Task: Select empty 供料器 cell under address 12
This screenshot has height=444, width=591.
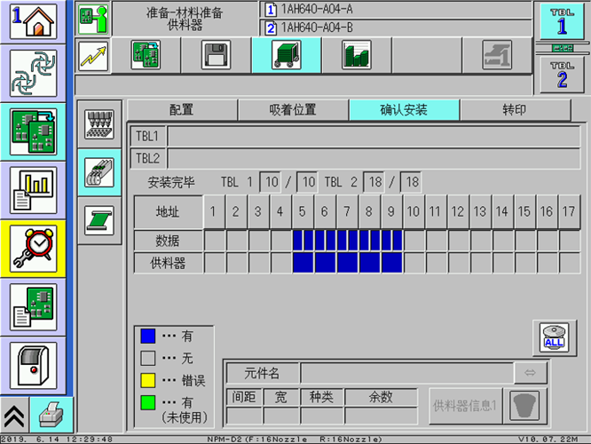Action: point(459,263)
